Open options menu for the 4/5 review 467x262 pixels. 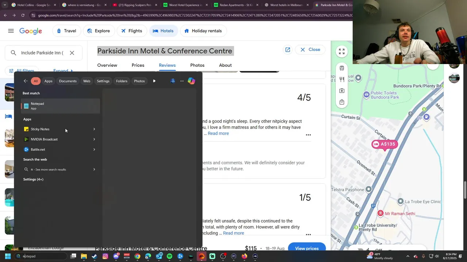tap(308, 135)
